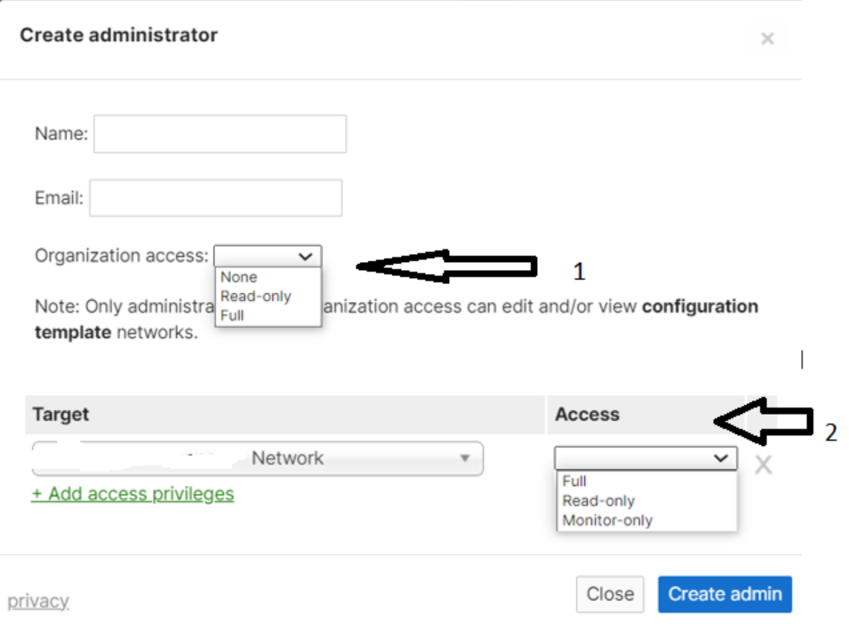The width and height of the screenshot is (849, 642).
Task: Expand the Network dropdown arrow
Action: pyautogui.click(x=466, y=458)
